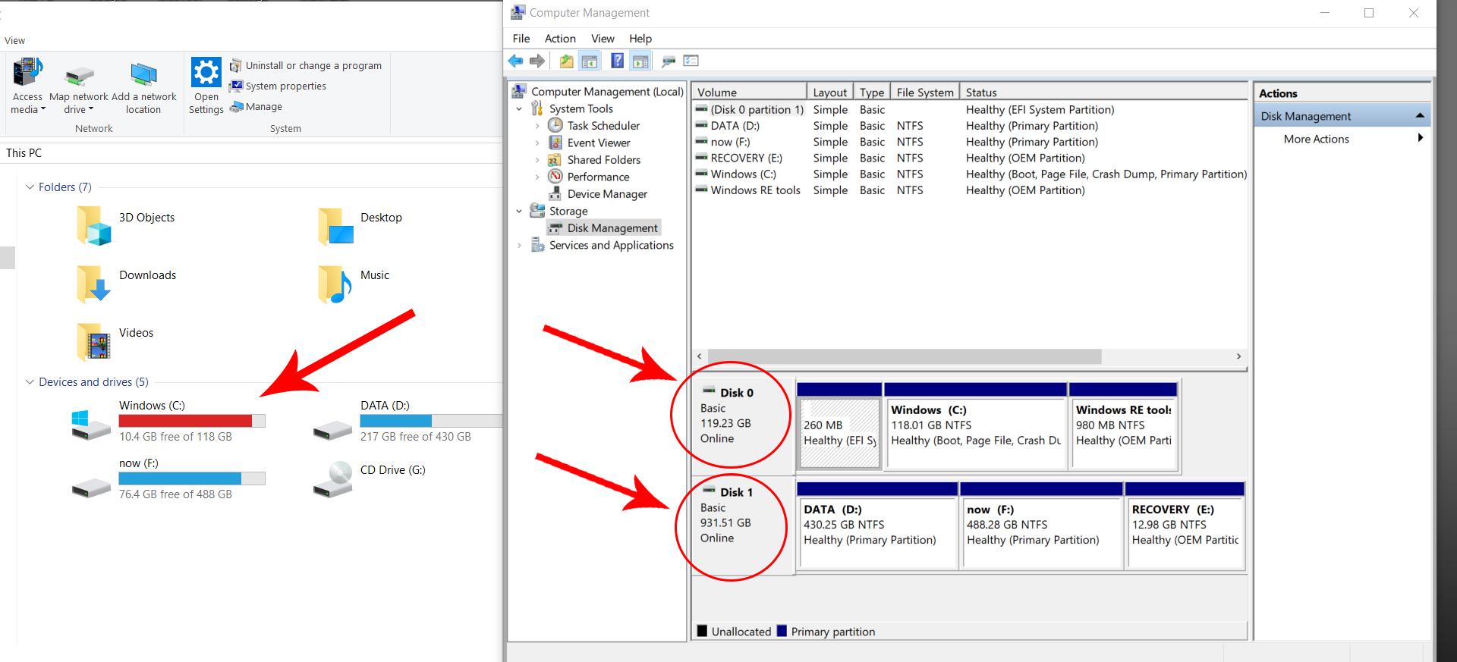The image size is (1457, 662).
Task: Select Event Viewer in the console tree
Action: point(599,143)
